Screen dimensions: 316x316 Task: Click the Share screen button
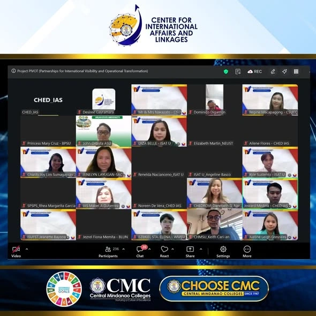(190, 252)
